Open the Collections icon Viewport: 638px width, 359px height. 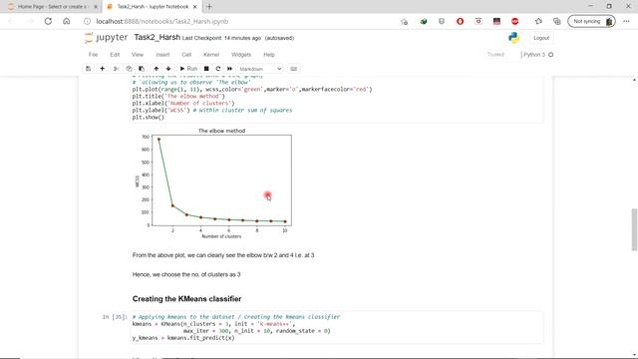coord(556,21)
